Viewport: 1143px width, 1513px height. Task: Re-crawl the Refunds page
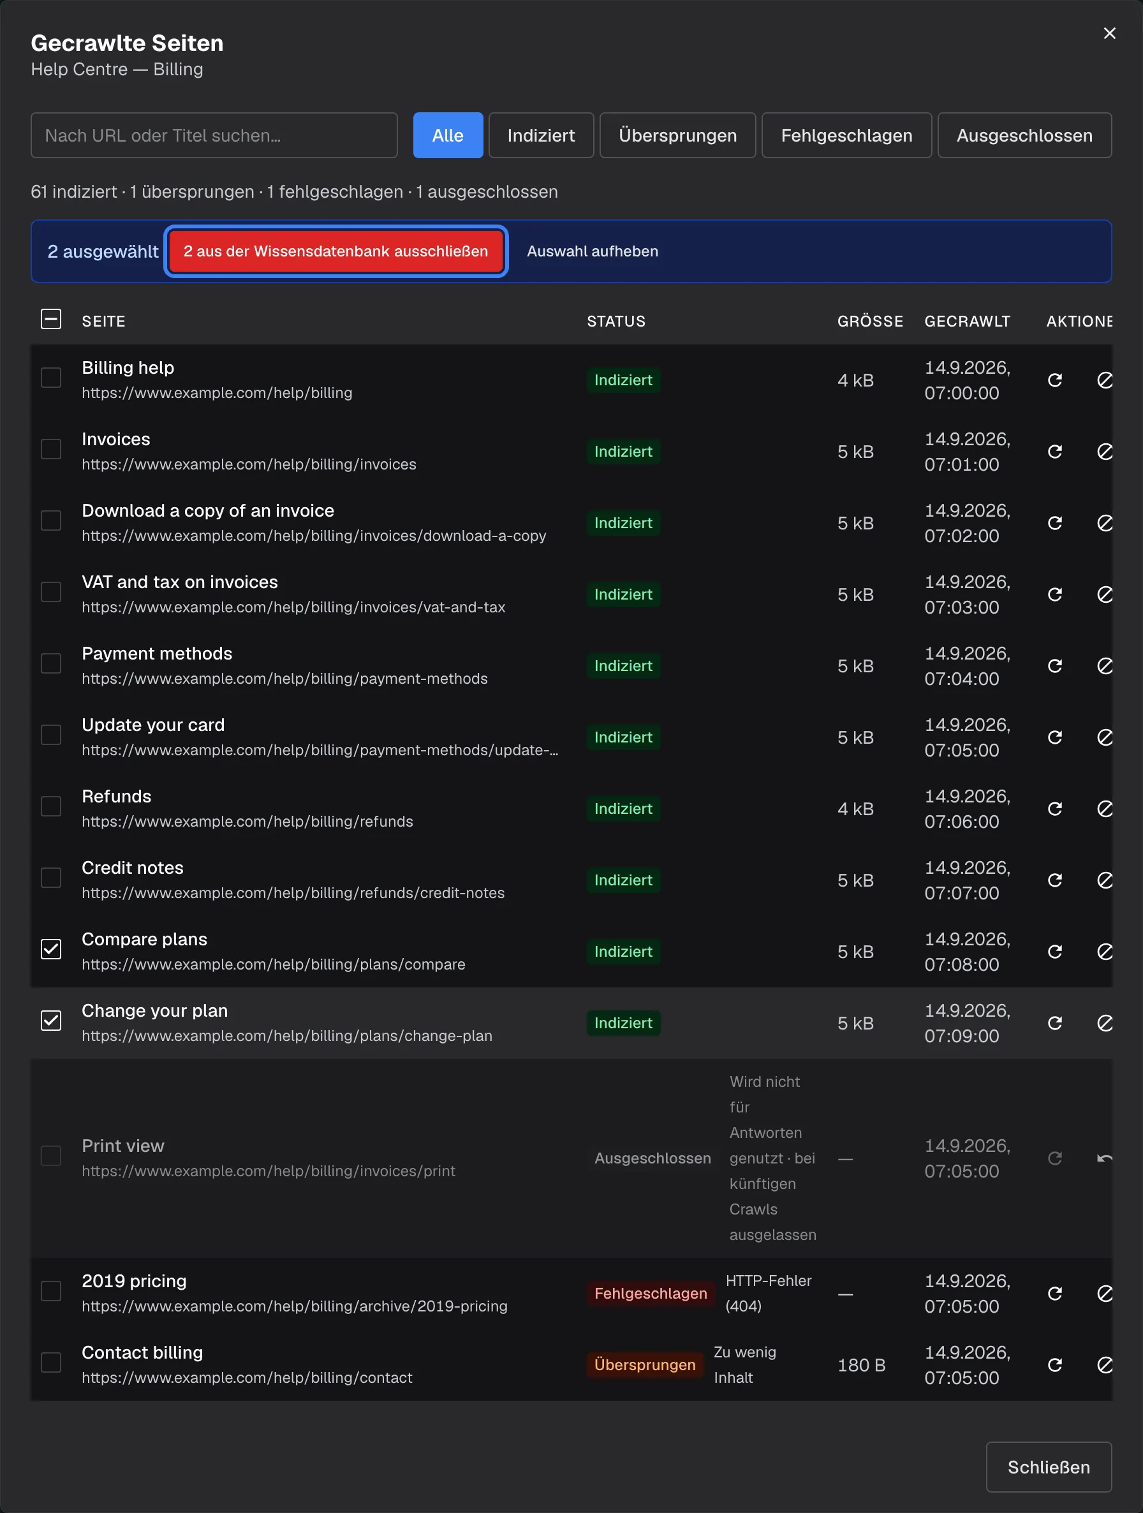click(1055, 809)
